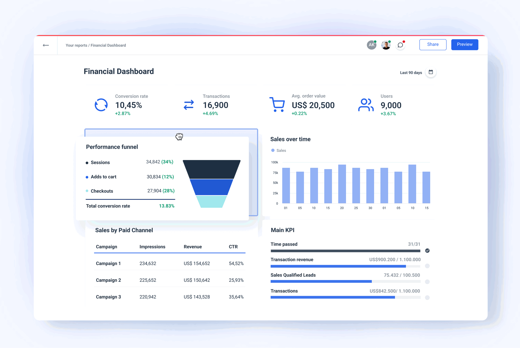Click the Preview button
The width and height of the screenshot is (520, 348).
coord(465,44)
